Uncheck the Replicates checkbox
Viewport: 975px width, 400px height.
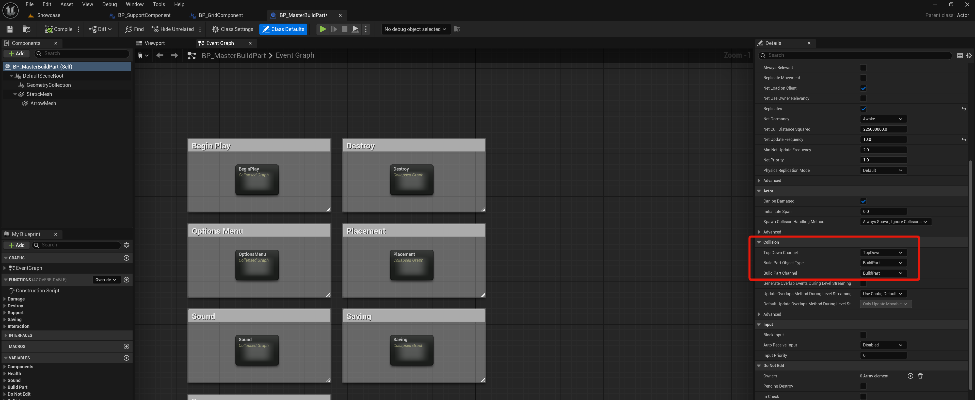(x=863, y=109)
